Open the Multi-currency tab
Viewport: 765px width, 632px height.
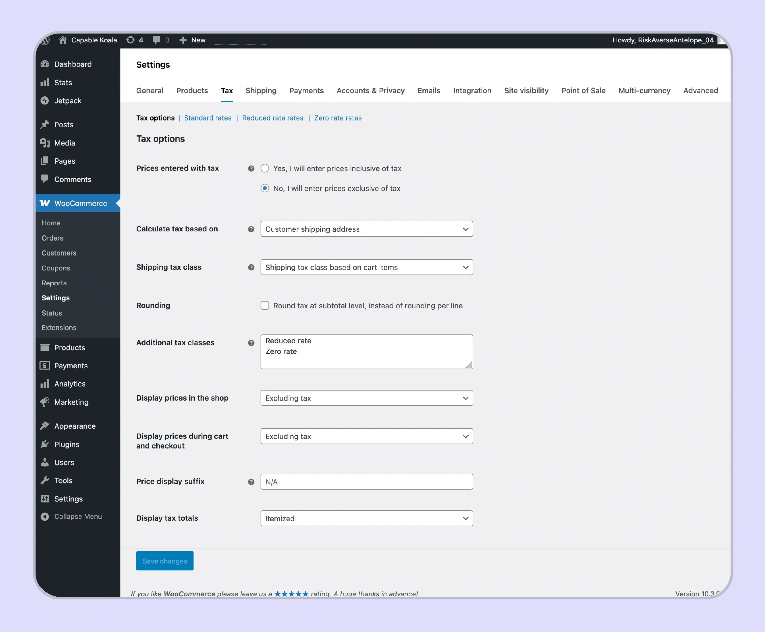pyautogui.click(x=644, y=91)
